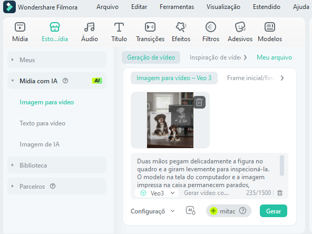Image resolution: width=312 pixels, height=234 pixels.
Task: Open the Filtros panel
Action: pyautogui.click(x=211, y=32)
